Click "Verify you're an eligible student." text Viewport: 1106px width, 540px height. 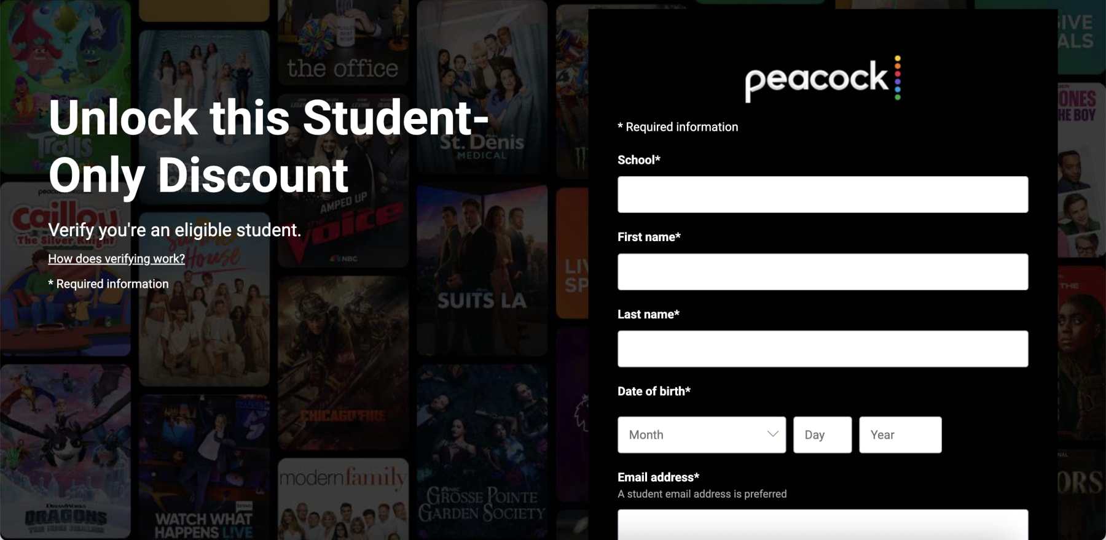175,230
